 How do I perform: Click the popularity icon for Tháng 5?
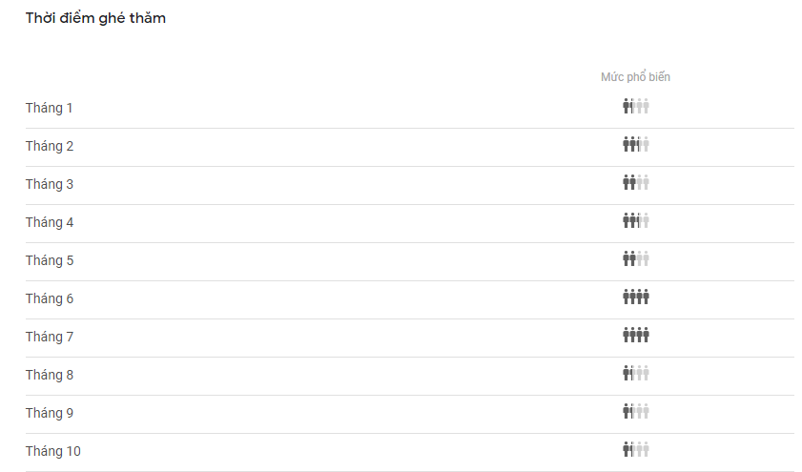pos(635,258)
